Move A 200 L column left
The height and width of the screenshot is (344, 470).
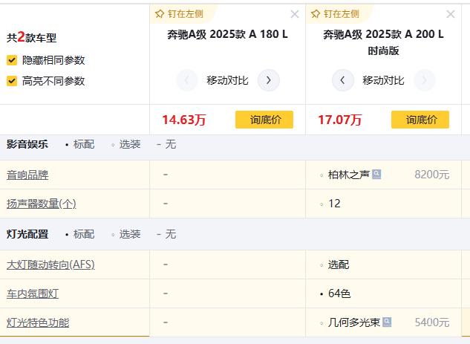point(342,80)
